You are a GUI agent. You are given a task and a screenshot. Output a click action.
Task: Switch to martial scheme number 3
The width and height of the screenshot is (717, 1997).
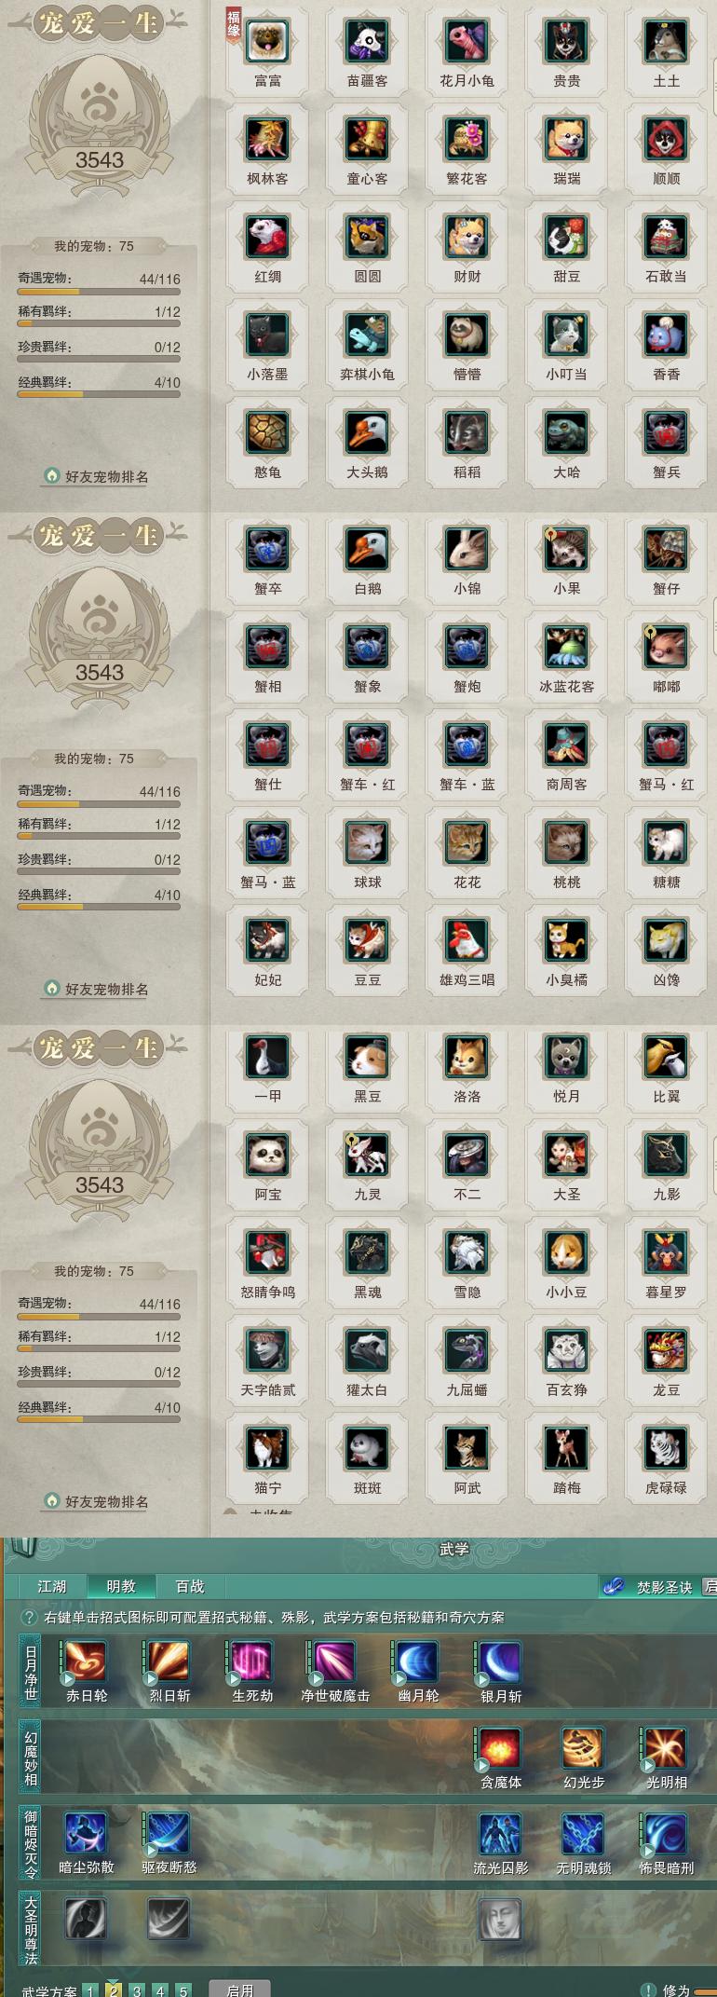[x=137, y=1989]
